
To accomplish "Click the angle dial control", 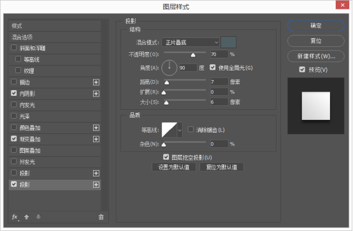I will [x=169, y=68].
